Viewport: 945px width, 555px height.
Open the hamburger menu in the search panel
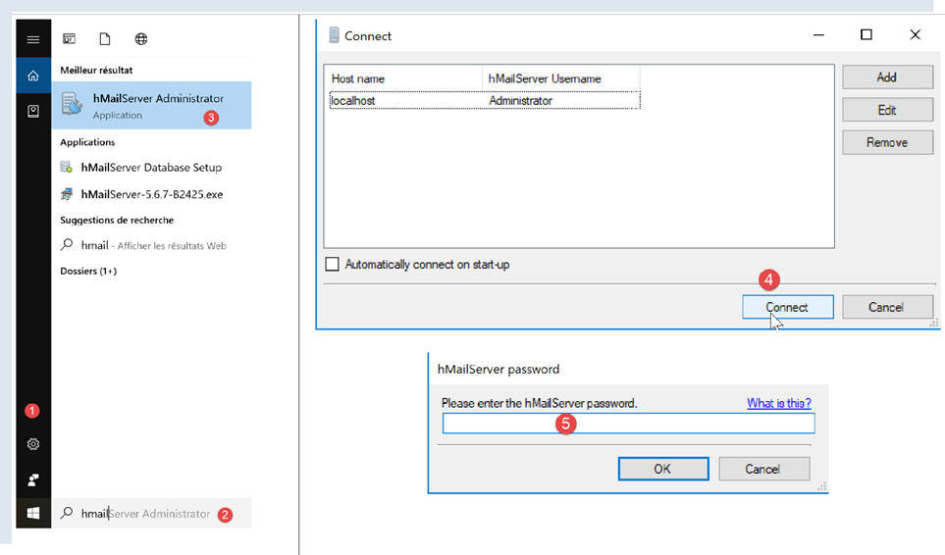[x=33, y=39]
